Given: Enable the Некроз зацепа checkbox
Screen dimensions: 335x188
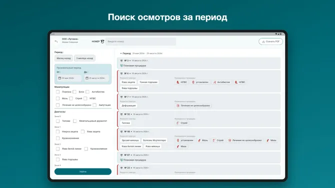Looking at the screenshot, I should click(57, 131).
